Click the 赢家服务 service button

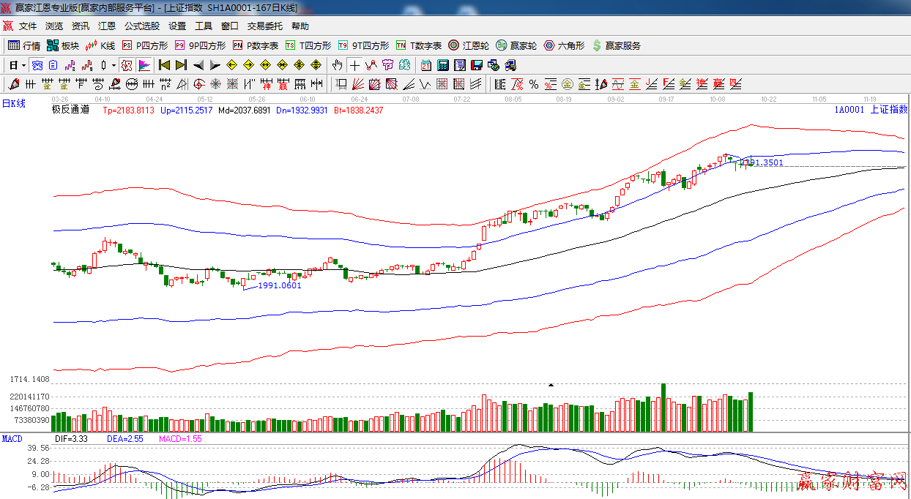point(617,45)
